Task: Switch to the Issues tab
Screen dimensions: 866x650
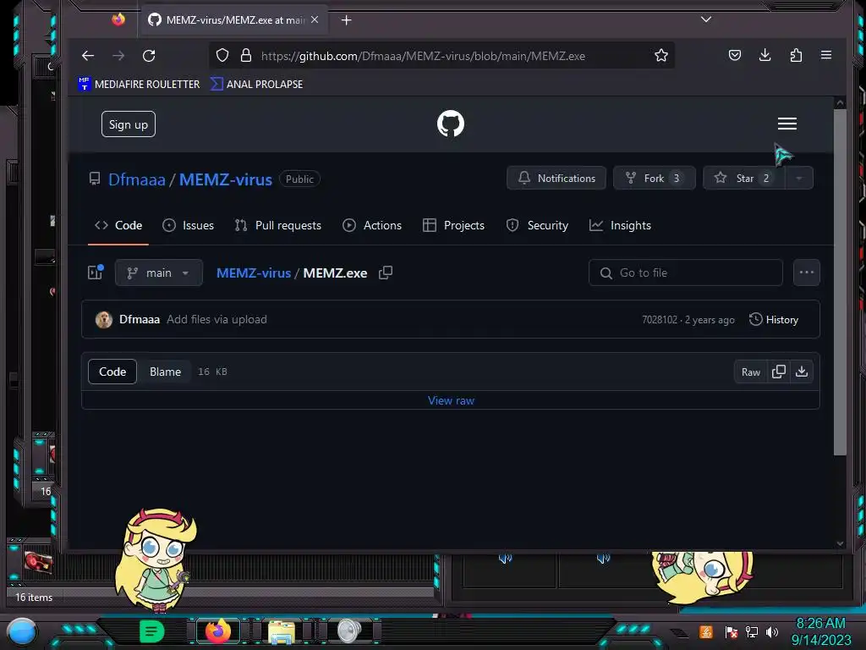Action: pyautogui.click(x=188, y=225)
